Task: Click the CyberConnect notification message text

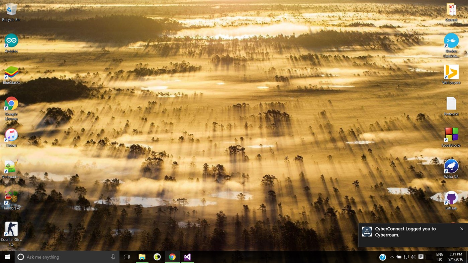Action: pyautogui.click(x=405, y=232)
